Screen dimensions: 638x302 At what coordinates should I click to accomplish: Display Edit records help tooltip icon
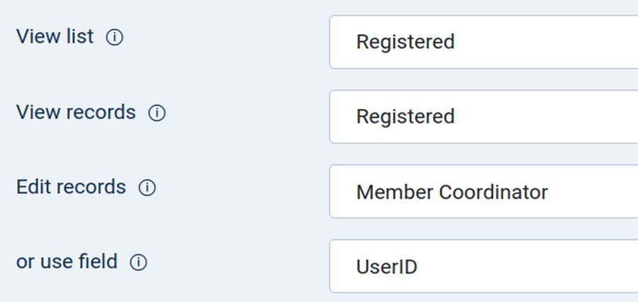[x=147, y=188]
